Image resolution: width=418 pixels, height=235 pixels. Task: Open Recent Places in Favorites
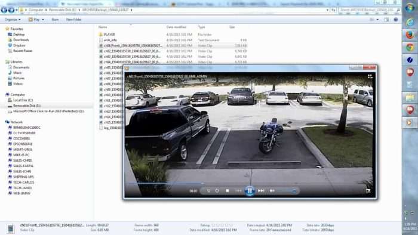23,51
